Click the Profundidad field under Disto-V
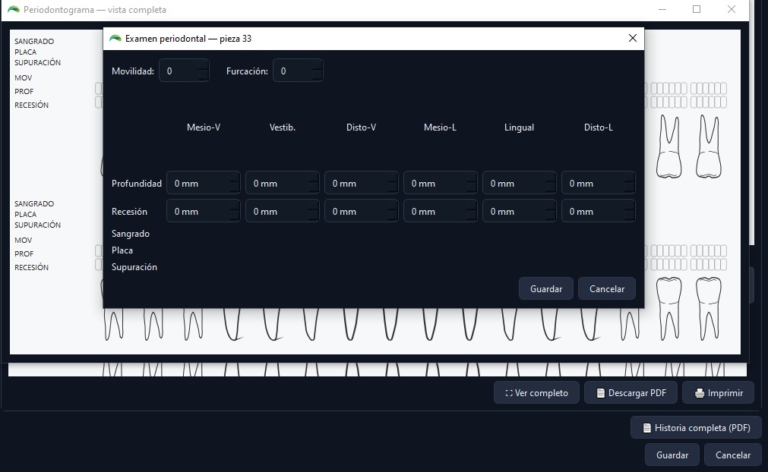 click(x=362, y=184)
